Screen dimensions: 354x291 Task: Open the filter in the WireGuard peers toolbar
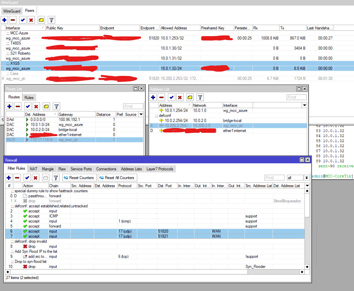click(51, 20)
